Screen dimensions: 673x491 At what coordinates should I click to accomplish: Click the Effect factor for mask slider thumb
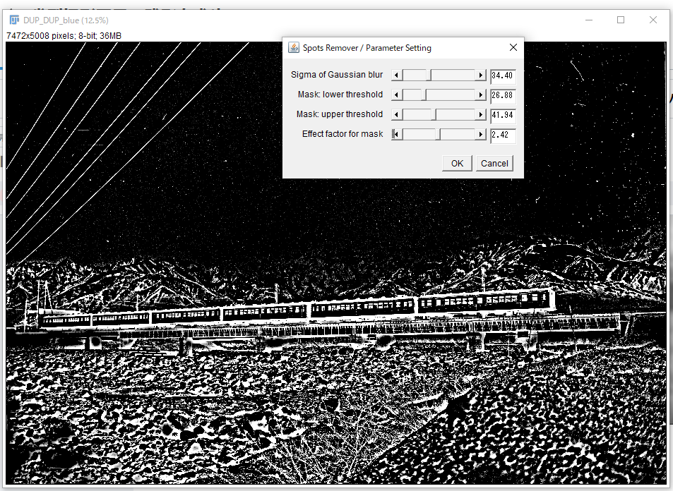439,134
